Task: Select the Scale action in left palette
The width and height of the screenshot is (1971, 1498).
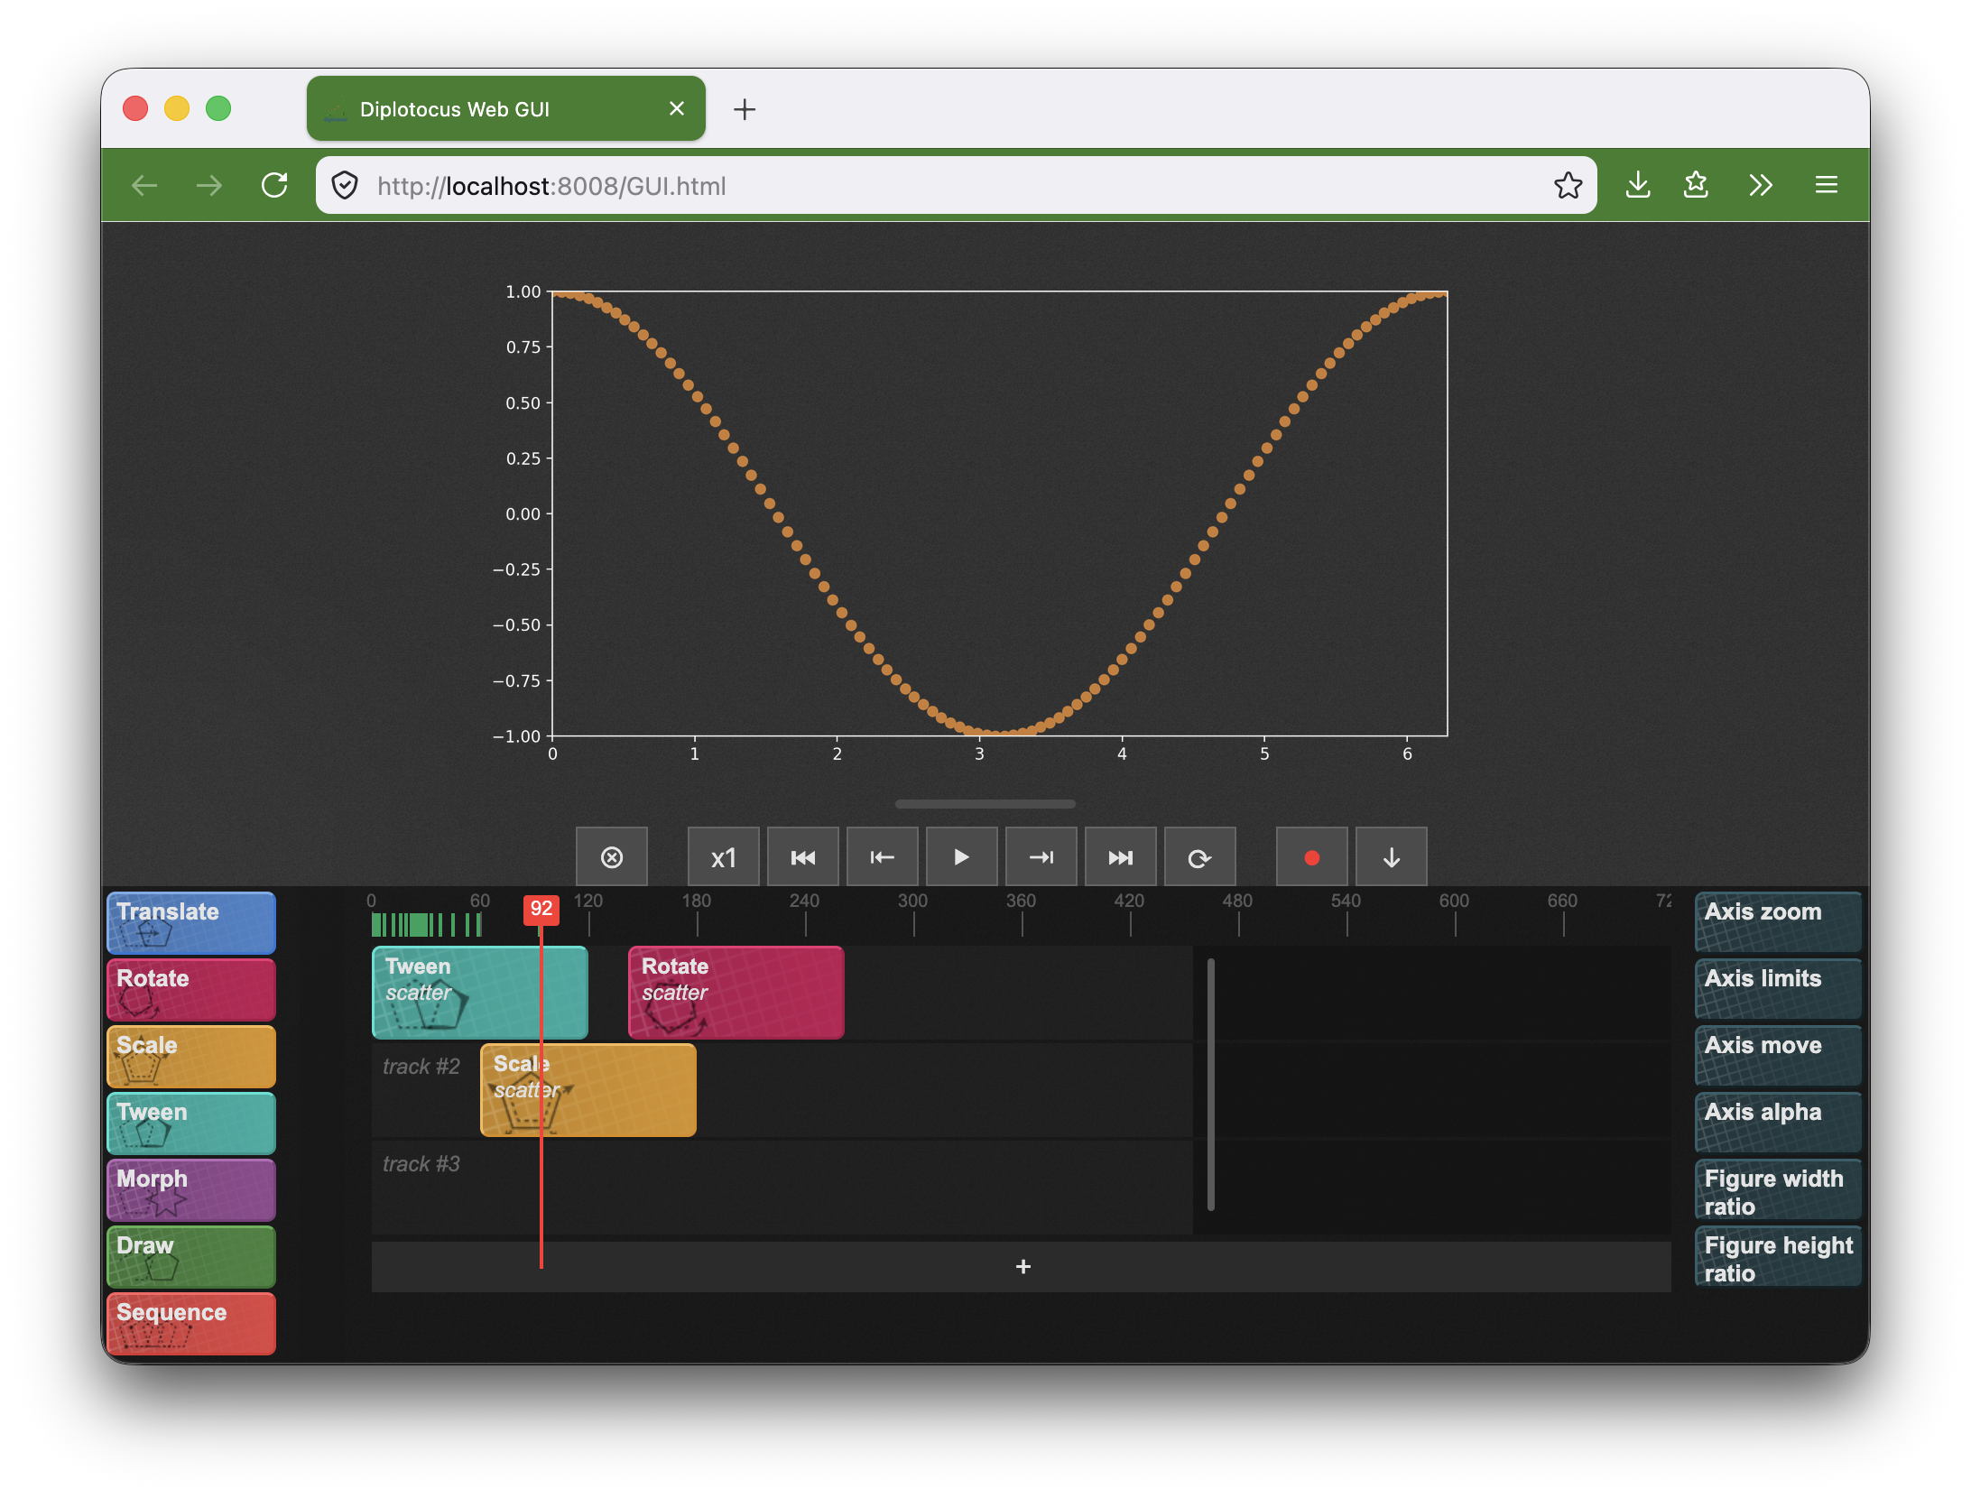Action: [191, 1057]
